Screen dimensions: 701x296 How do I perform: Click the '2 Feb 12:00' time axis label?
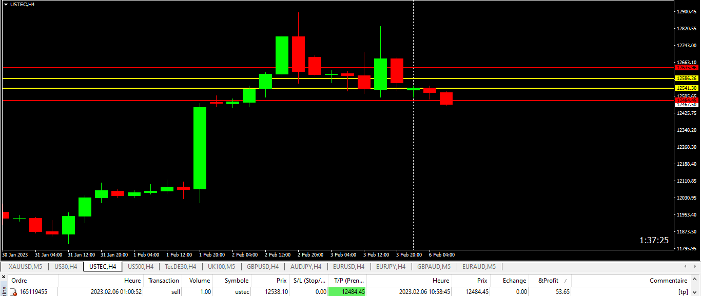pyautogui.click(x=278, y=254)
